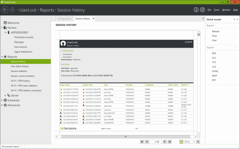
Task: Click the APPSERVER01 server icon
Action: pyautogui.click(x=9, y=32)
